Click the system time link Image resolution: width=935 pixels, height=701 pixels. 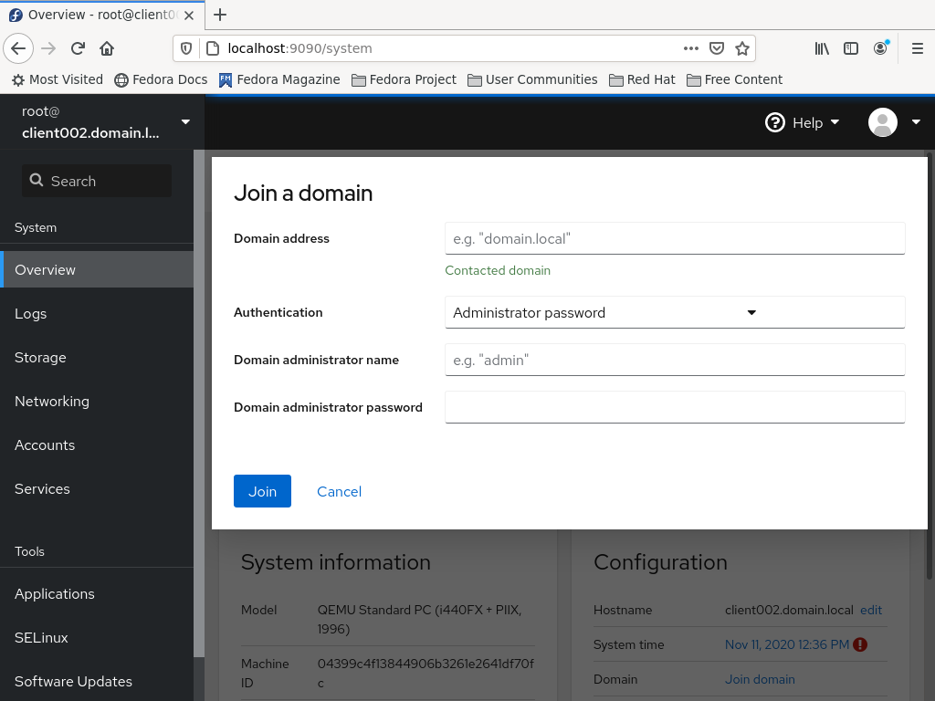[786, 644]
